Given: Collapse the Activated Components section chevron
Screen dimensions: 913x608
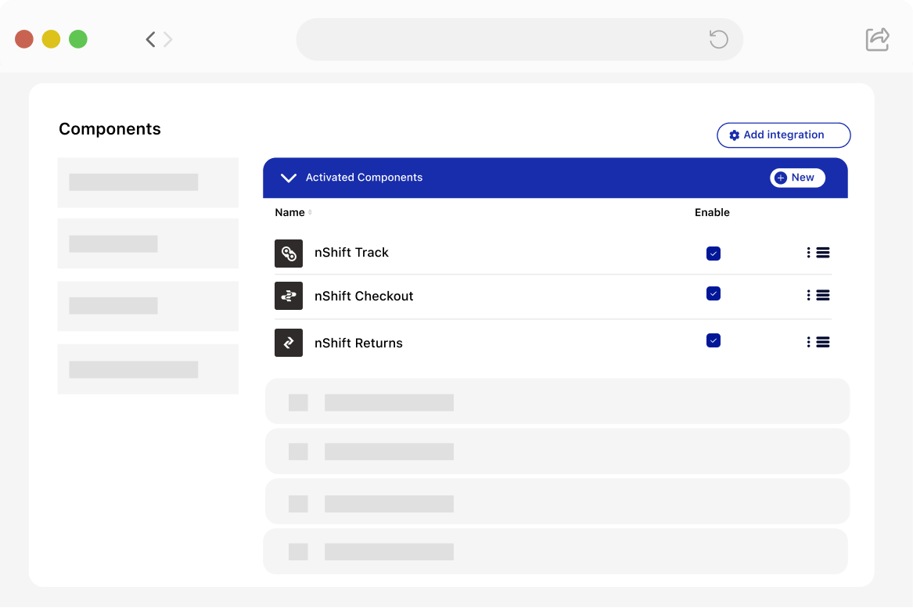Looking at the screenshot, I should (x=288, y=178).
